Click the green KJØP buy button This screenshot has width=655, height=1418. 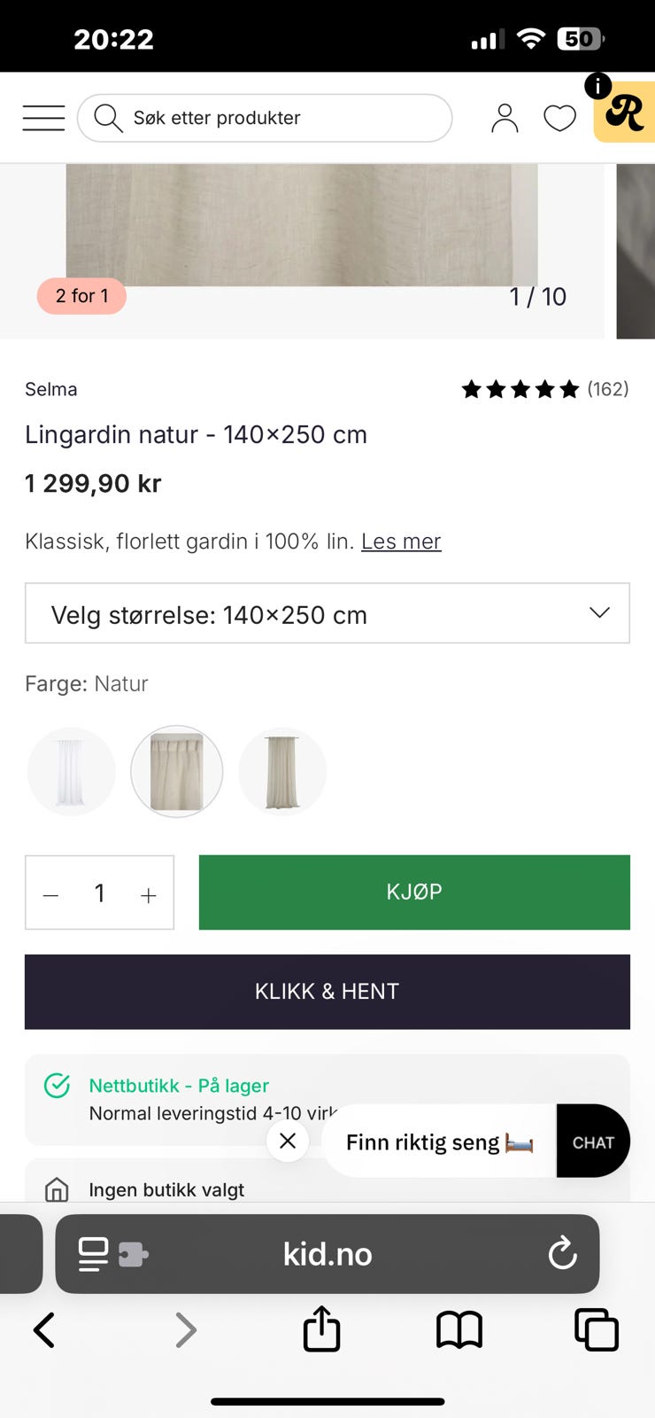coord(414,892)
